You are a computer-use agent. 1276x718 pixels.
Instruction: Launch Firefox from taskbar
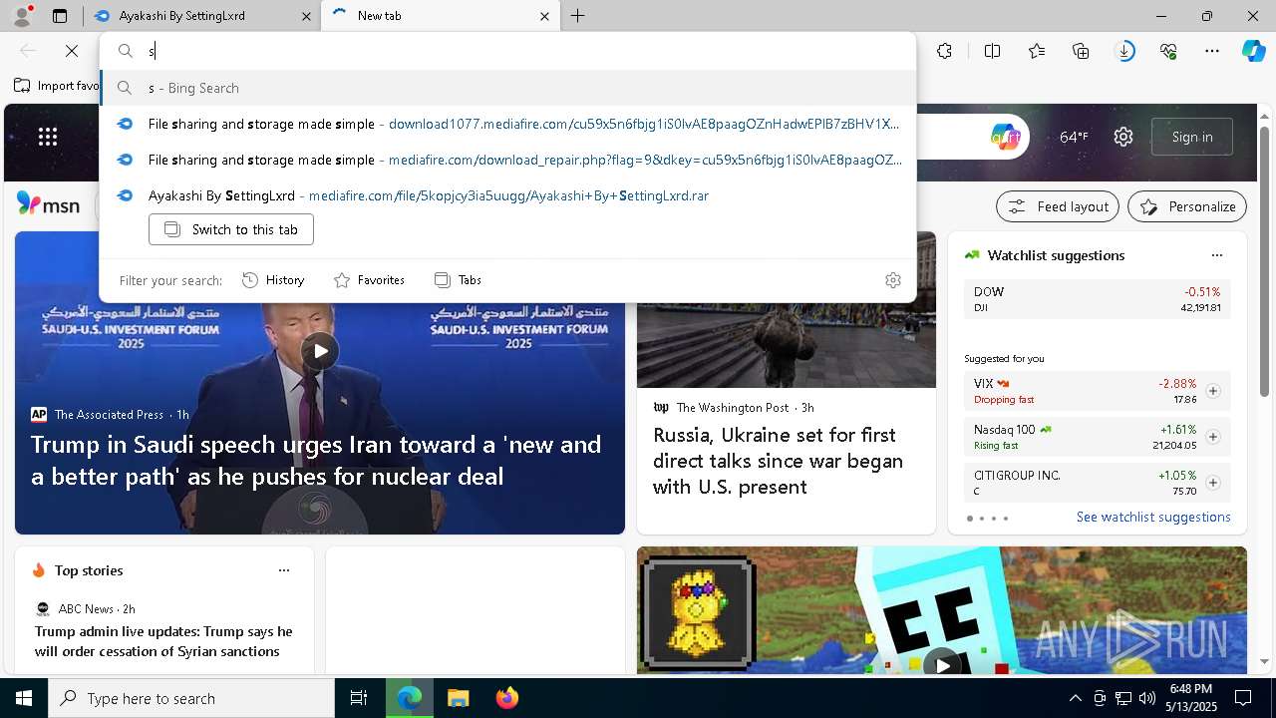(507, 698)
